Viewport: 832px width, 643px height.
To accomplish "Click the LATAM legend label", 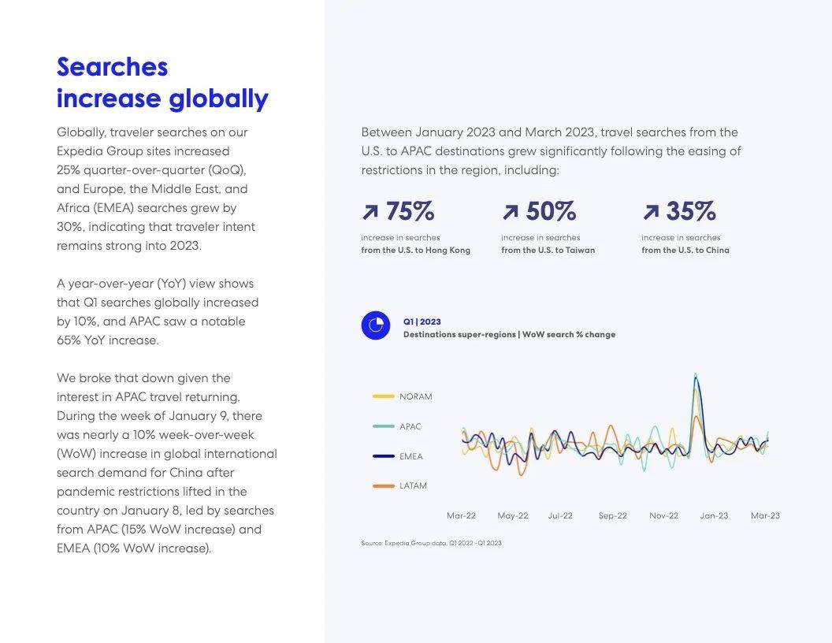I will click(x=414, y=485).
